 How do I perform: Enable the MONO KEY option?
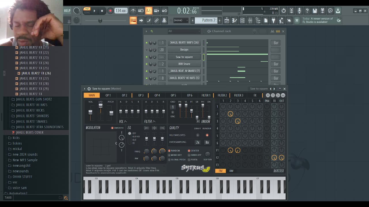[175, 155]
